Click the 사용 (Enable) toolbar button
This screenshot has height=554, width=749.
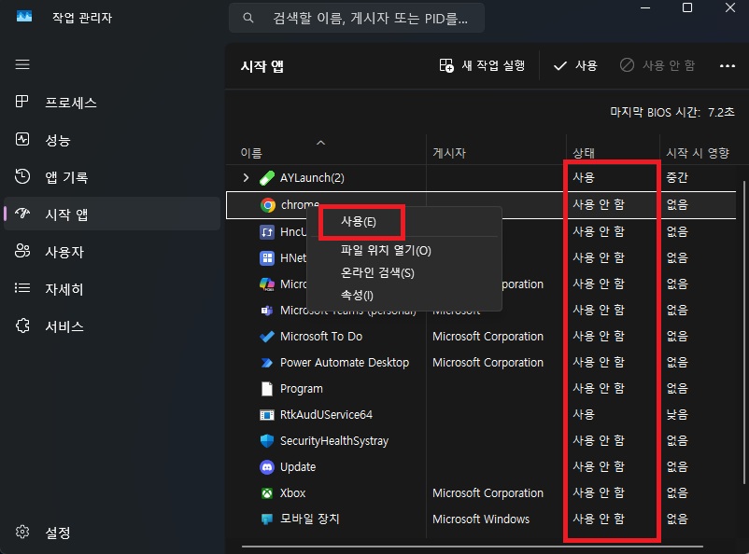575,65
